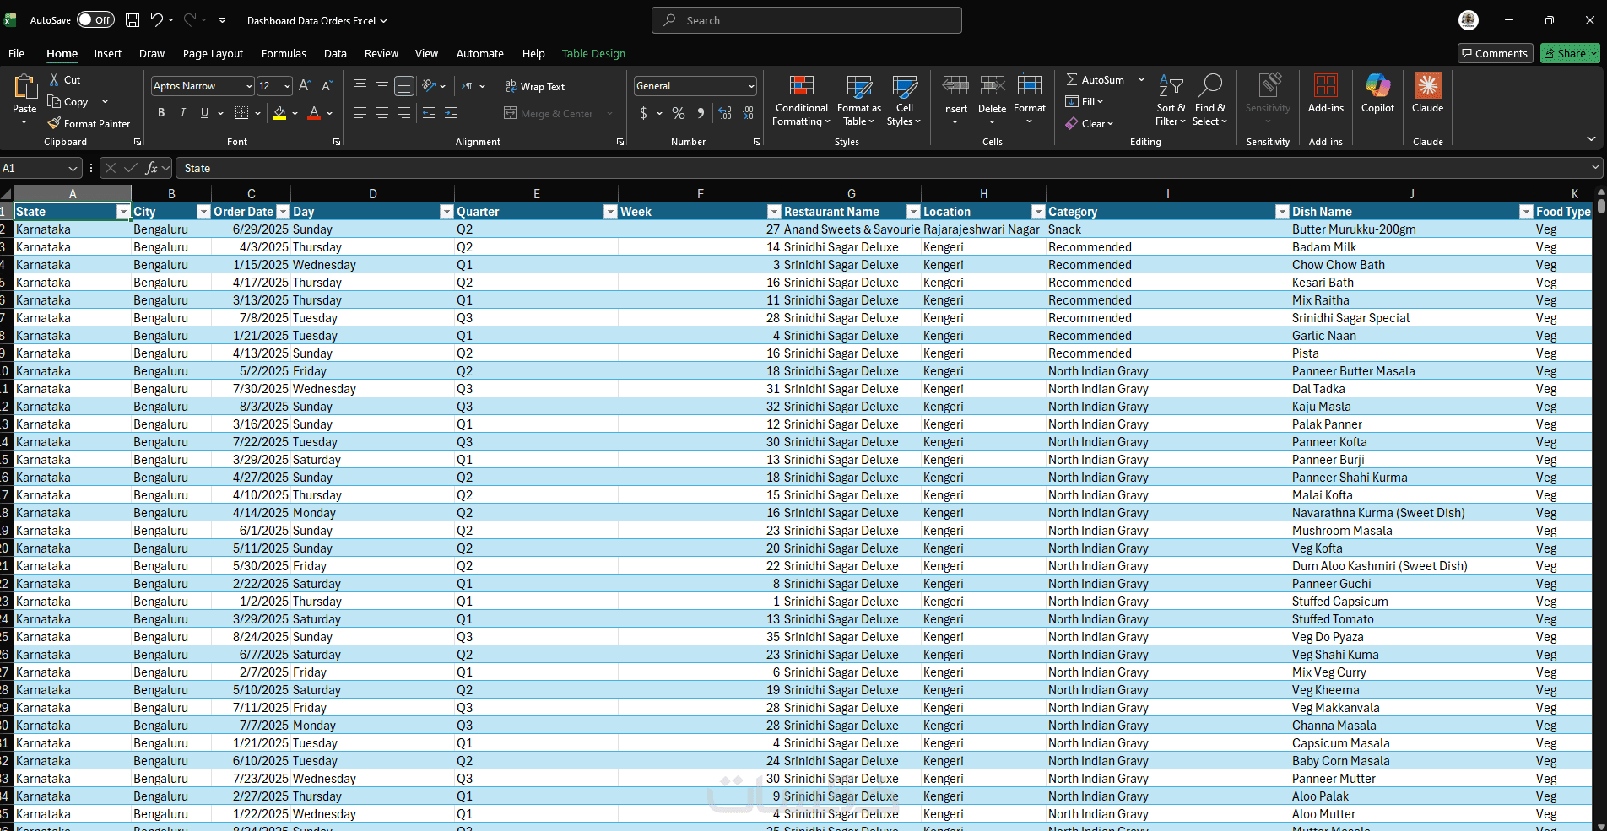Expand the Name Box dropdown
This screenshot has width=1607, height=831.
pyautogui.click(x=73, y=168)
